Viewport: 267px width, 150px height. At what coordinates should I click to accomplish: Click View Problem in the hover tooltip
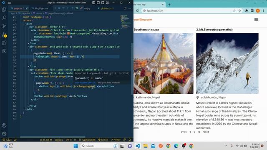(x=85, y=82)
